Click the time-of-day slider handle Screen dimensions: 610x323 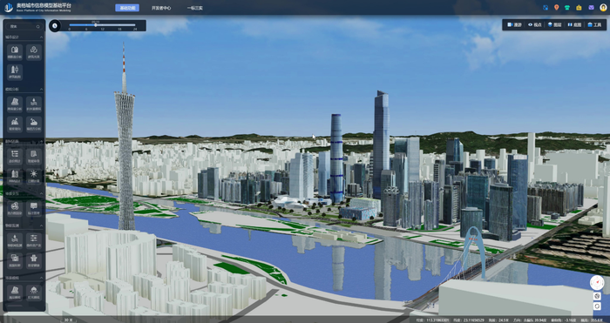[95, 25]
